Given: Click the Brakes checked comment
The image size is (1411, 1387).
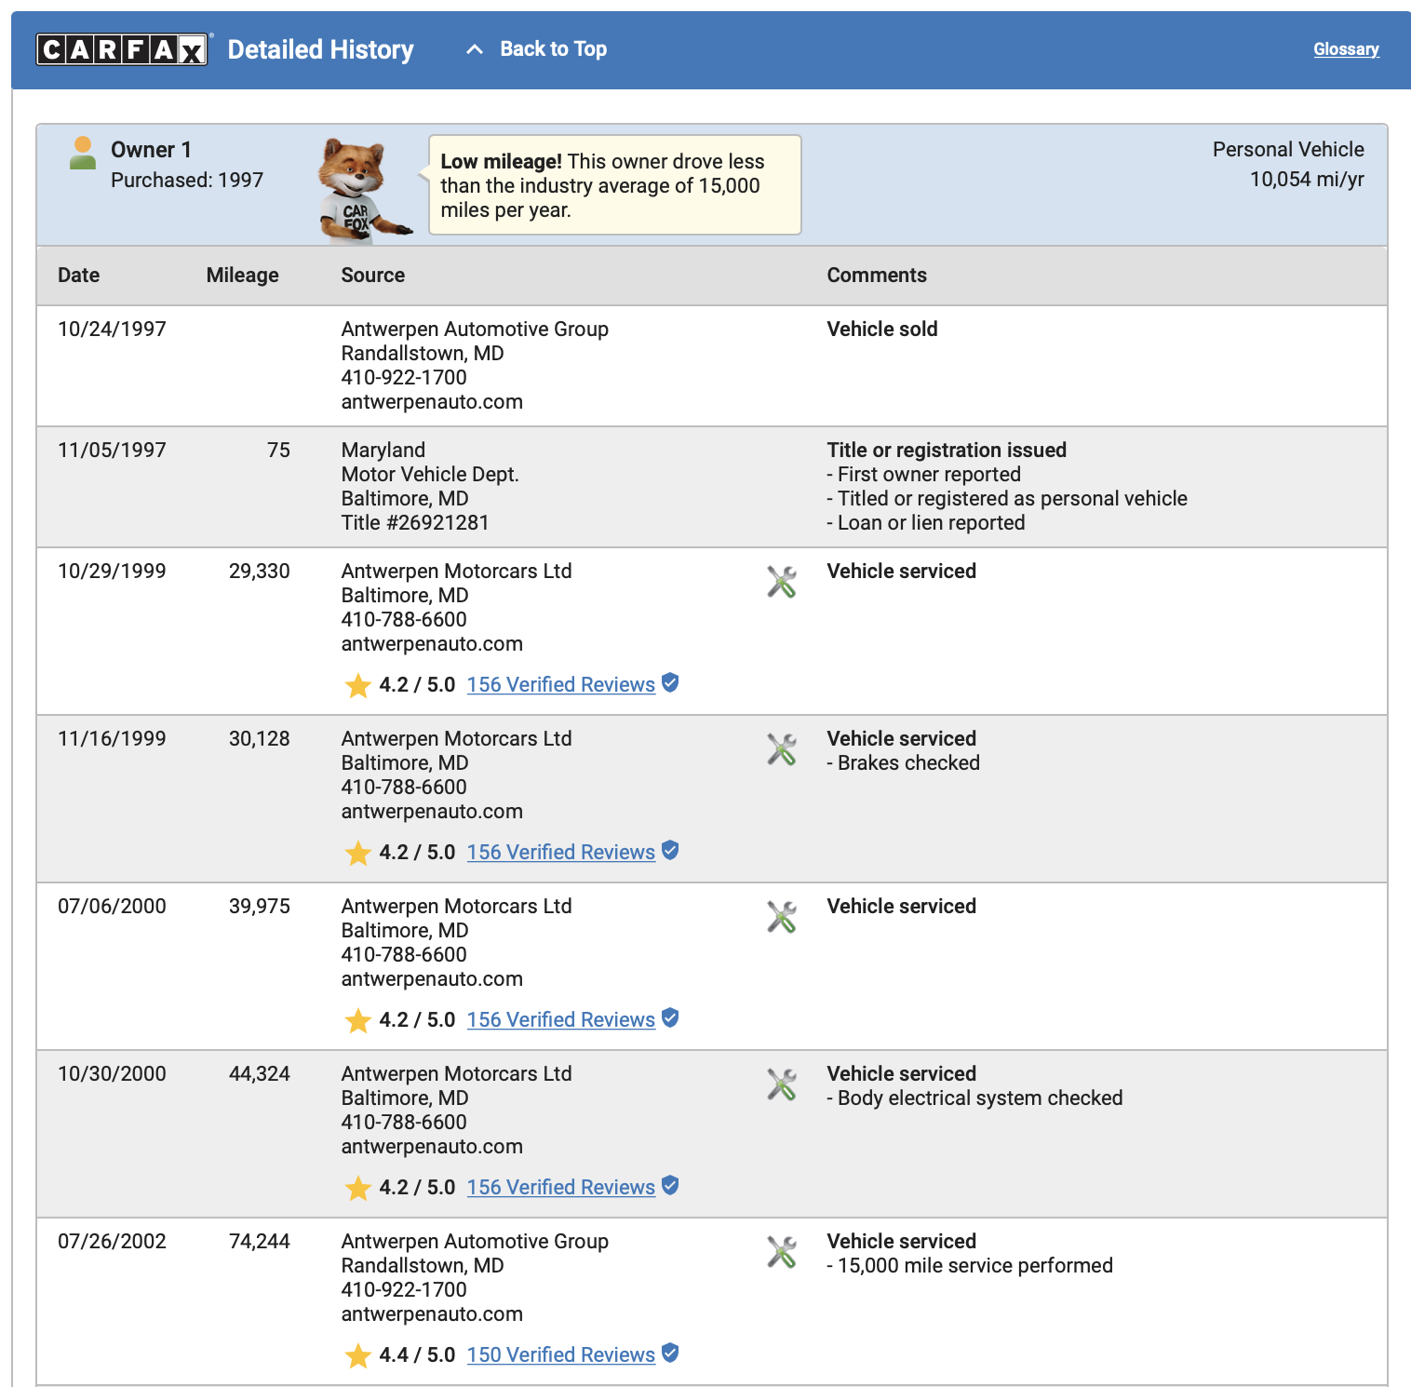Looking at the screenshot, I should [x=904, y=763].
